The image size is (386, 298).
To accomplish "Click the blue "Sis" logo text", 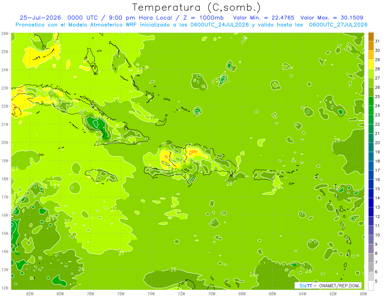I will click(303, 285).
